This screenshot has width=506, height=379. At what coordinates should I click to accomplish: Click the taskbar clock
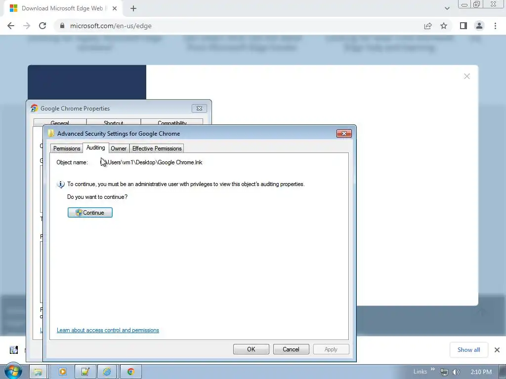click(x=481, y=372)
